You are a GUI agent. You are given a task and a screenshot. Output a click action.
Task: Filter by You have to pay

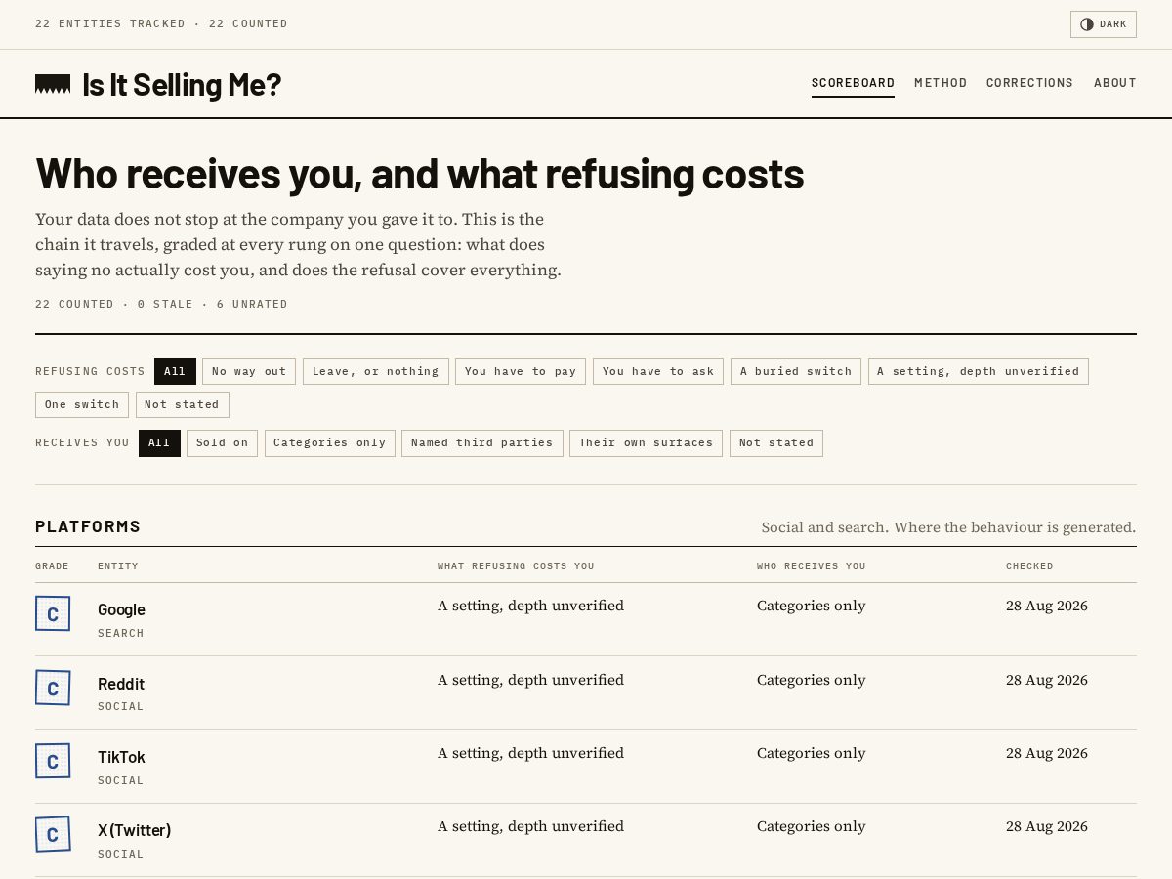tap(521, 371)
